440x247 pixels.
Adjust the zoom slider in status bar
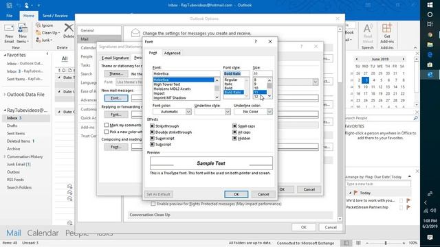386,243
